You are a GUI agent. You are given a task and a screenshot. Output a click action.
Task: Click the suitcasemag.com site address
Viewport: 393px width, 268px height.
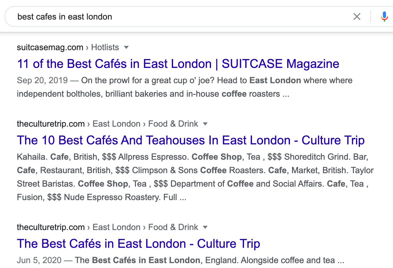(x=50, y=47)
